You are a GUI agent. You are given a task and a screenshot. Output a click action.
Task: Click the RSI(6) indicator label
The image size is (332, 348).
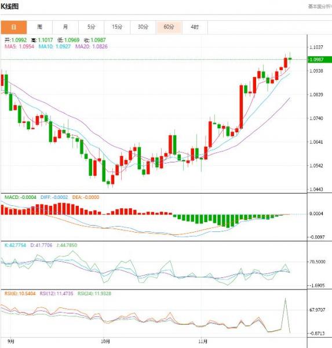point(20,293)
